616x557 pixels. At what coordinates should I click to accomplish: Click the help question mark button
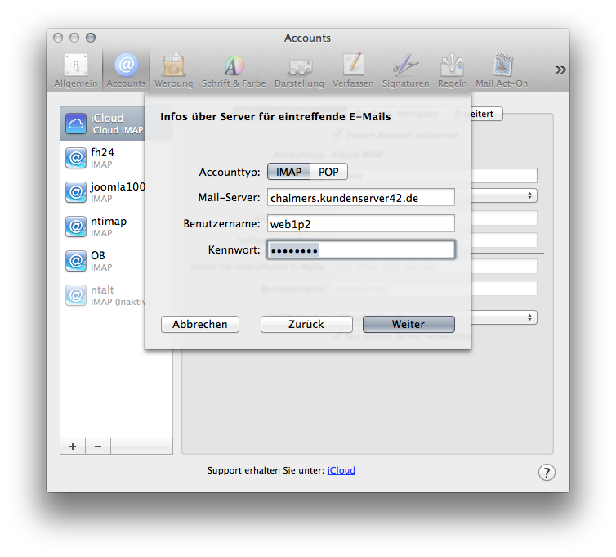pyautogui.click(x=547, y=472)
